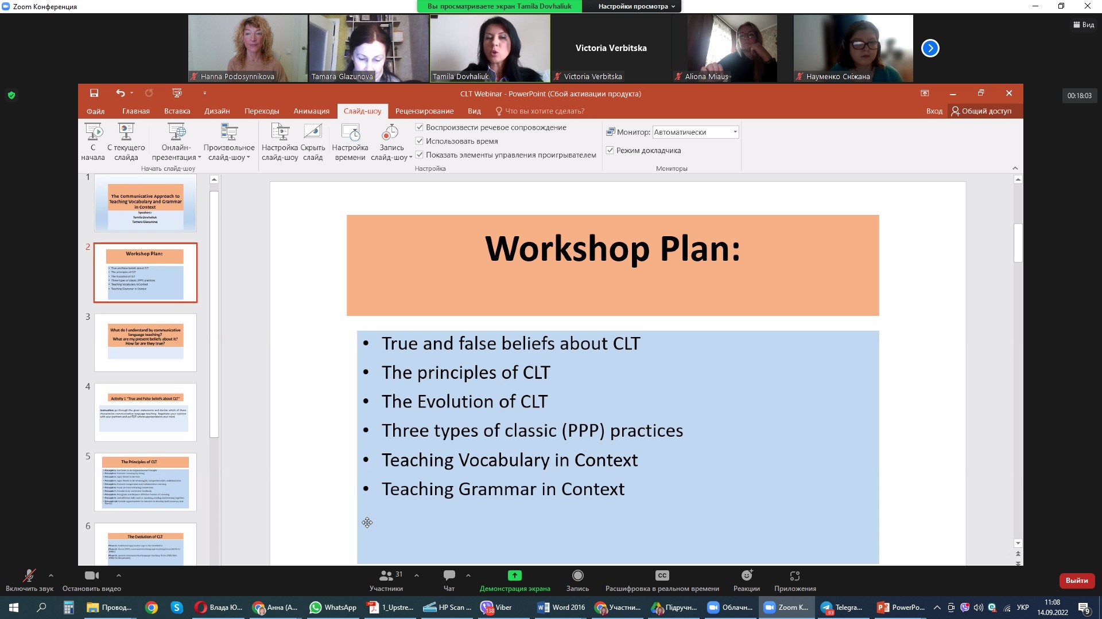1102x619 pixels.
Task: Open the Zoom Chat panel icon
Action: coord(449,575)
